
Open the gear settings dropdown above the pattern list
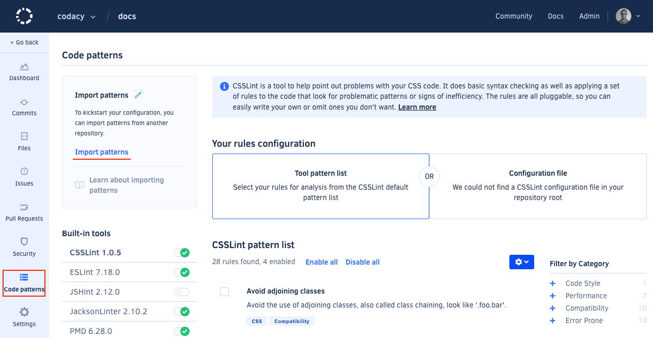pos(521,262)
